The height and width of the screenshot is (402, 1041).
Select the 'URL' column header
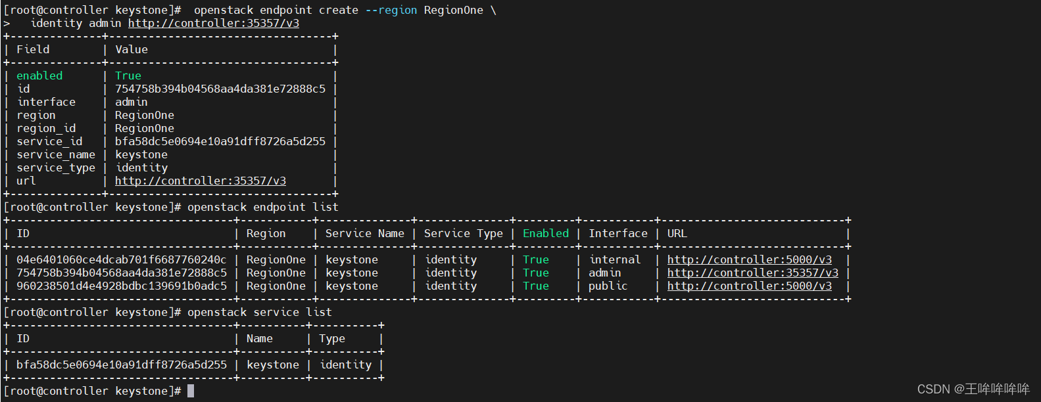coord(677,233)
